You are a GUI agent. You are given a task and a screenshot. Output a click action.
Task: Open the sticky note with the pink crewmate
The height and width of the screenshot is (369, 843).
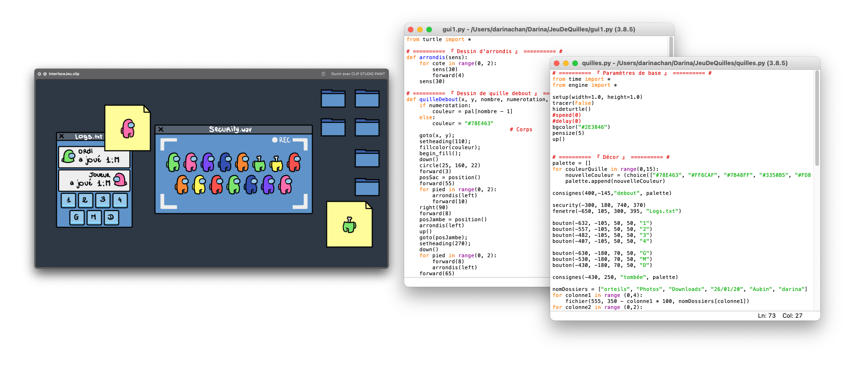click(x=127, y=128)
